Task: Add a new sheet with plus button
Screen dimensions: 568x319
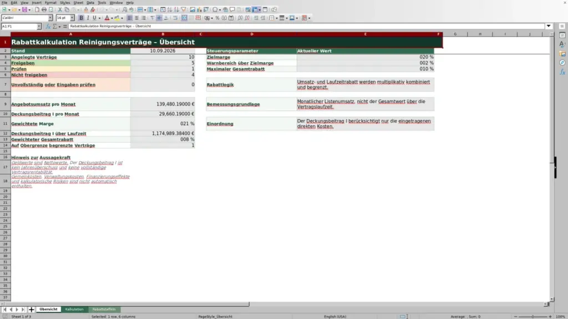Action: pyautogui.click(x=31, y=310)
